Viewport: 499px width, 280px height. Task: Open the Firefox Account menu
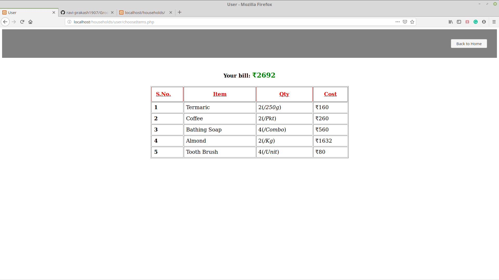[484, 22]
